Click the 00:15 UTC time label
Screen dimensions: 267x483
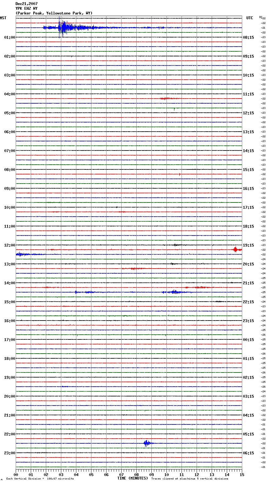248,340
